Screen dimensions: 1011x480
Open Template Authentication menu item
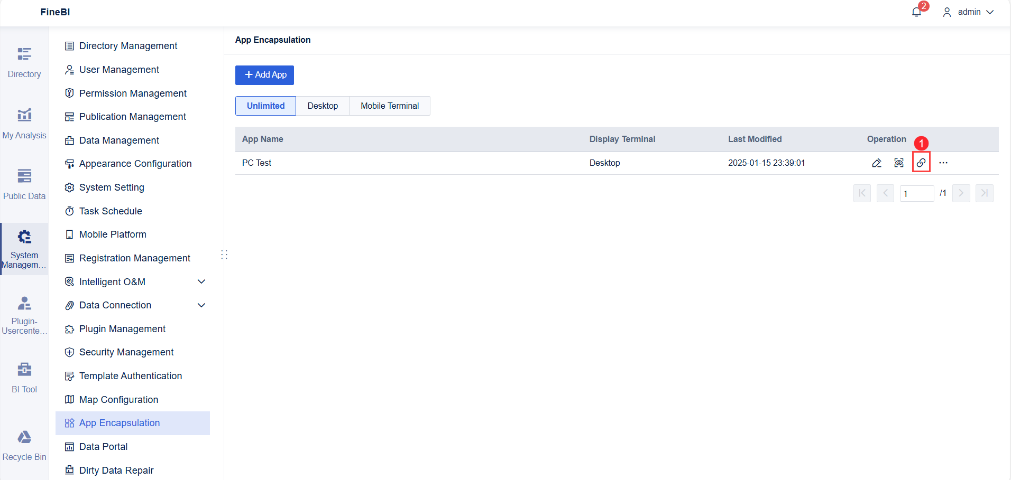[133, 376]
